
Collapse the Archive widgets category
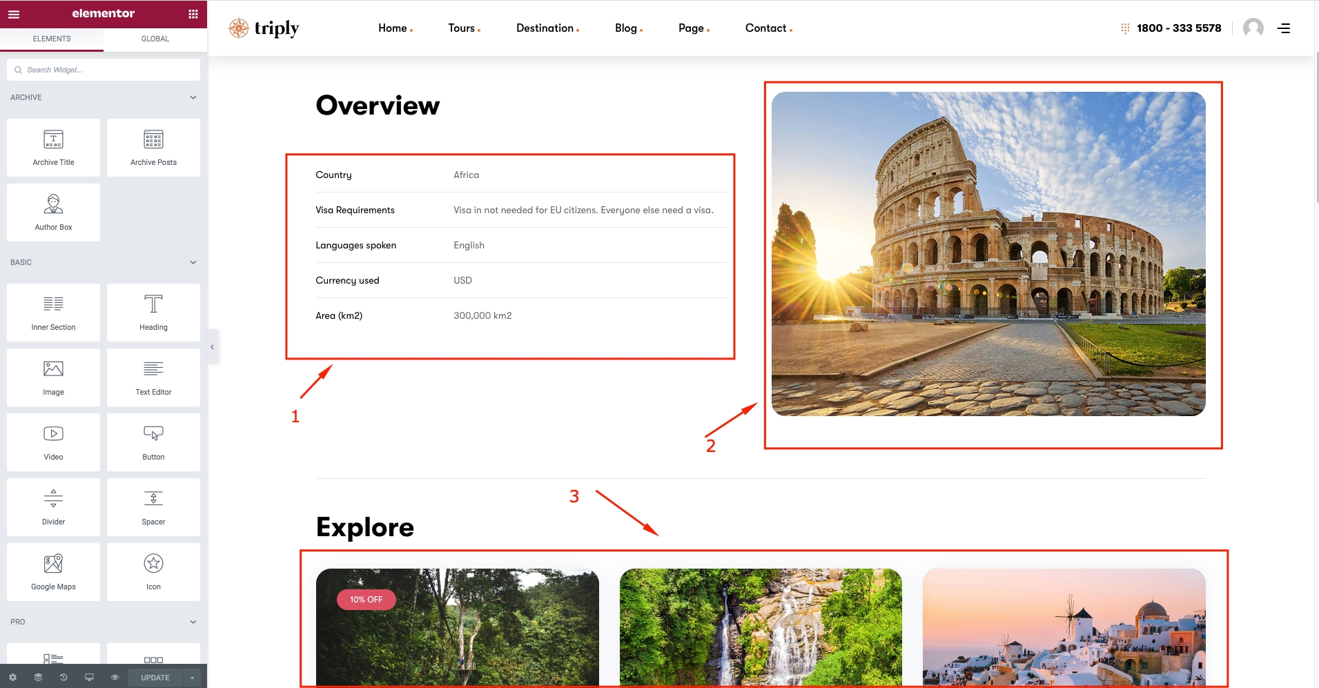point(193,97)
